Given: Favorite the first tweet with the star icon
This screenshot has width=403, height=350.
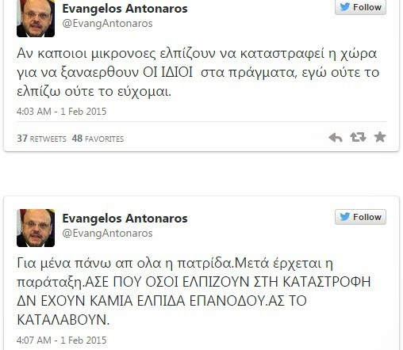Looking at the screenshot, I should point(380,137).
